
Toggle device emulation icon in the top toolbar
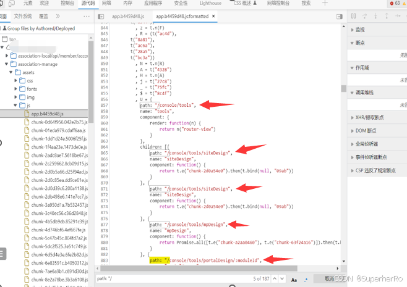pos(12,3)
